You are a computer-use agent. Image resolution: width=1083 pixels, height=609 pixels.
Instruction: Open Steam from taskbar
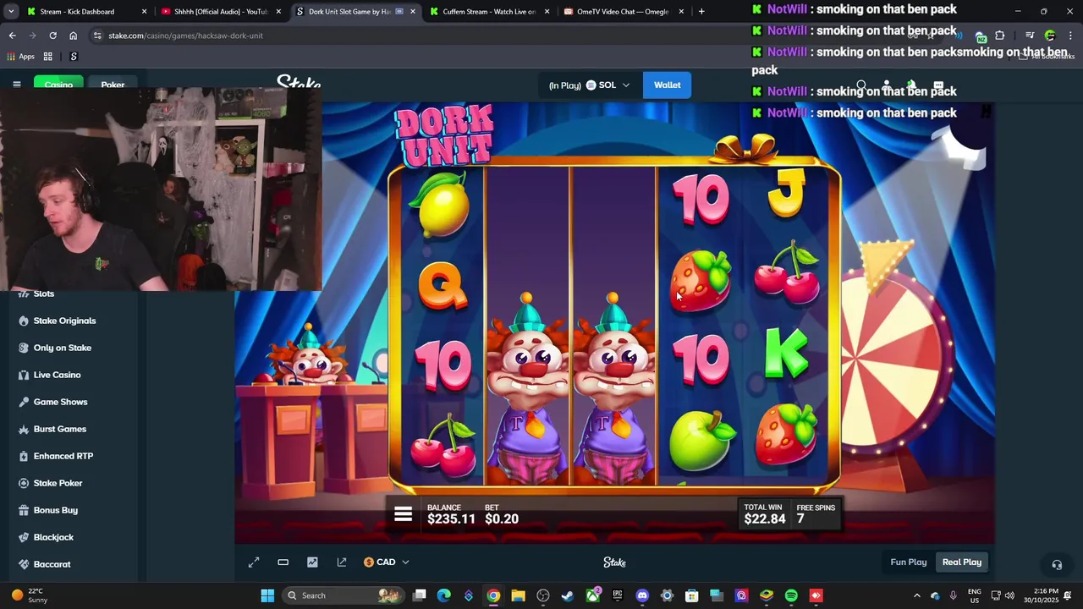tap(568, 595)
